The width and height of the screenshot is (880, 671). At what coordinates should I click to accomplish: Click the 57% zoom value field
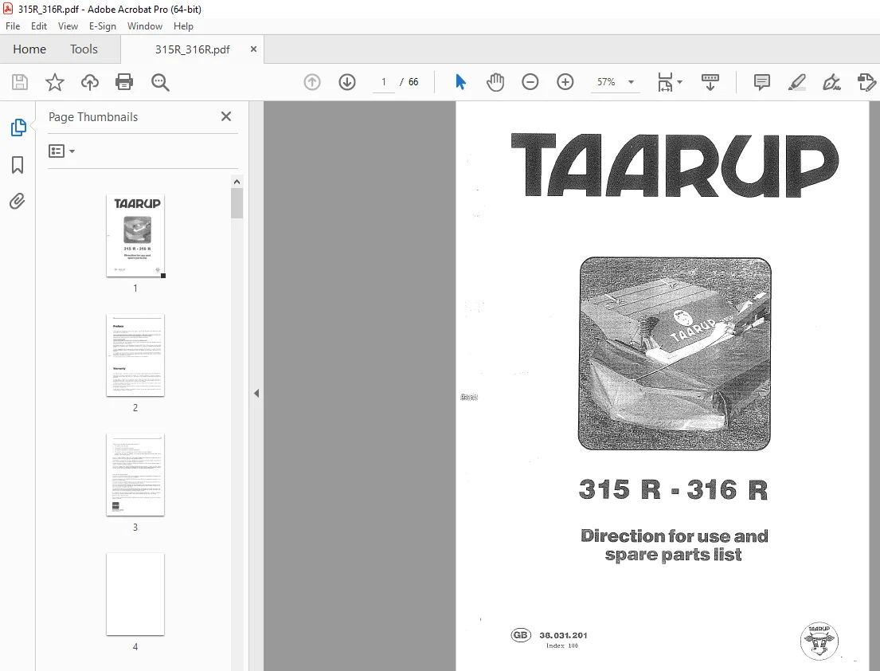[x=606, y=82]
